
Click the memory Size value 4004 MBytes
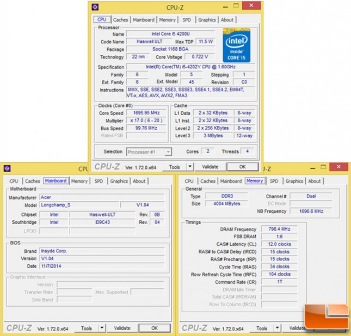coord(227,204)
